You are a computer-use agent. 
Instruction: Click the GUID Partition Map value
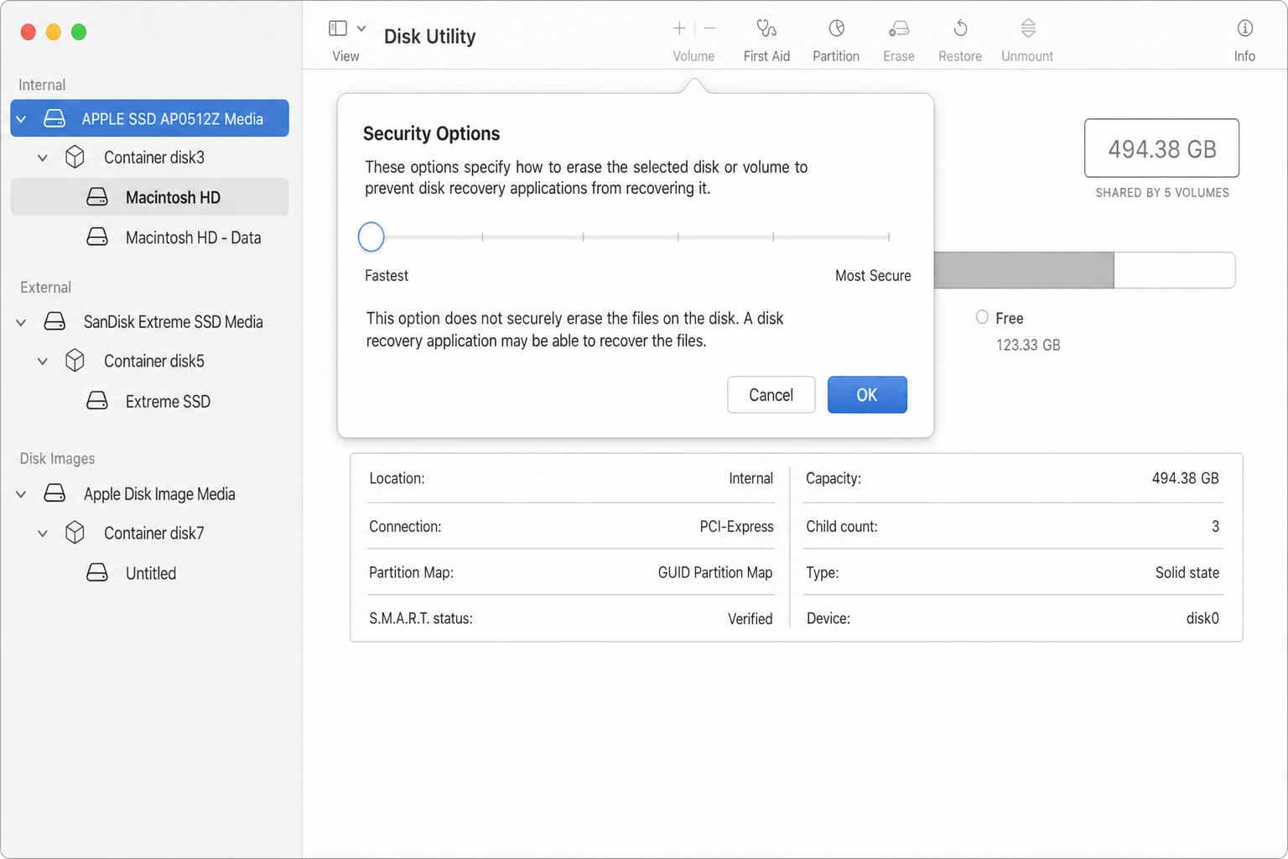click(715, 572)
